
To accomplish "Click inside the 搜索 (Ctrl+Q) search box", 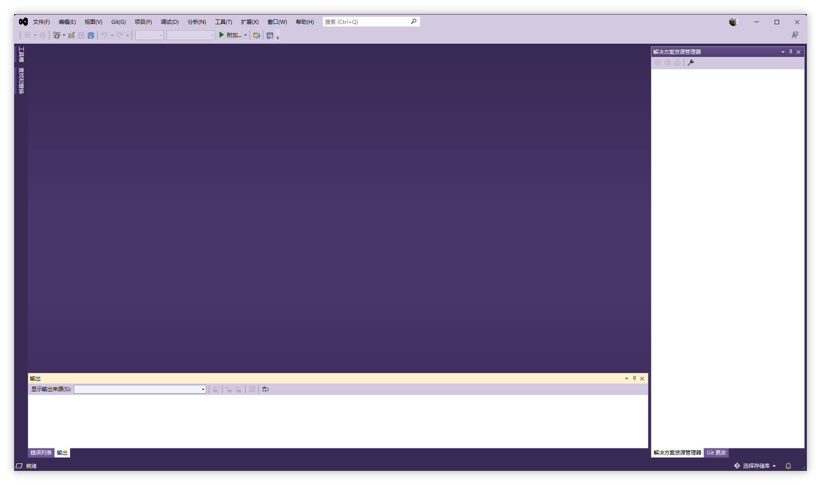I will [367, 21].
